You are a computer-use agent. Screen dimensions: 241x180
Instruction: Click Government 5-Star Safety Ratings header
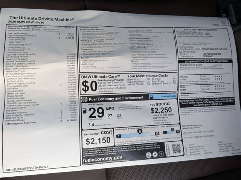click(x=206, y=61)
